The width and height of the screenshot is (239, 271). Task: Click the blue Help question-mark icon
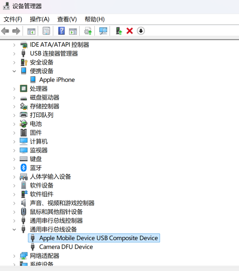coord(61,31)
